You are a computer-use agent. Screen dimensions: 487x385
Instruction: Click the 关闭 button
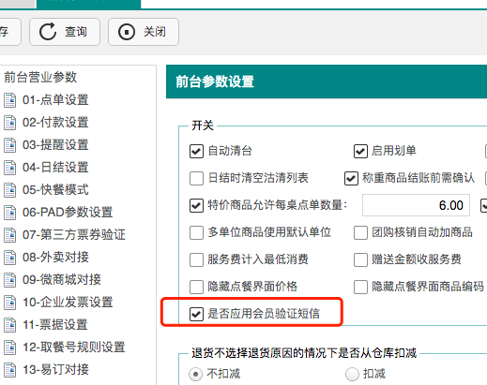[144, 32]
